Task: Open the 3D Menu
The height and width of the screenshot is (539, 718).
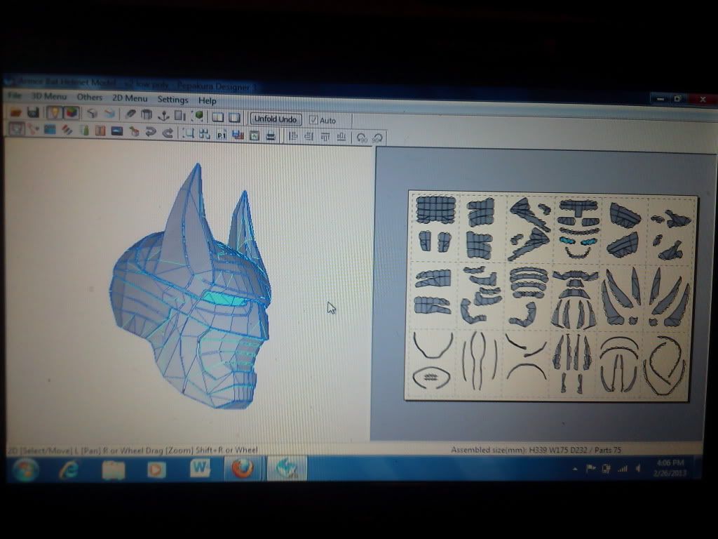Action: (x=49, y=96)
